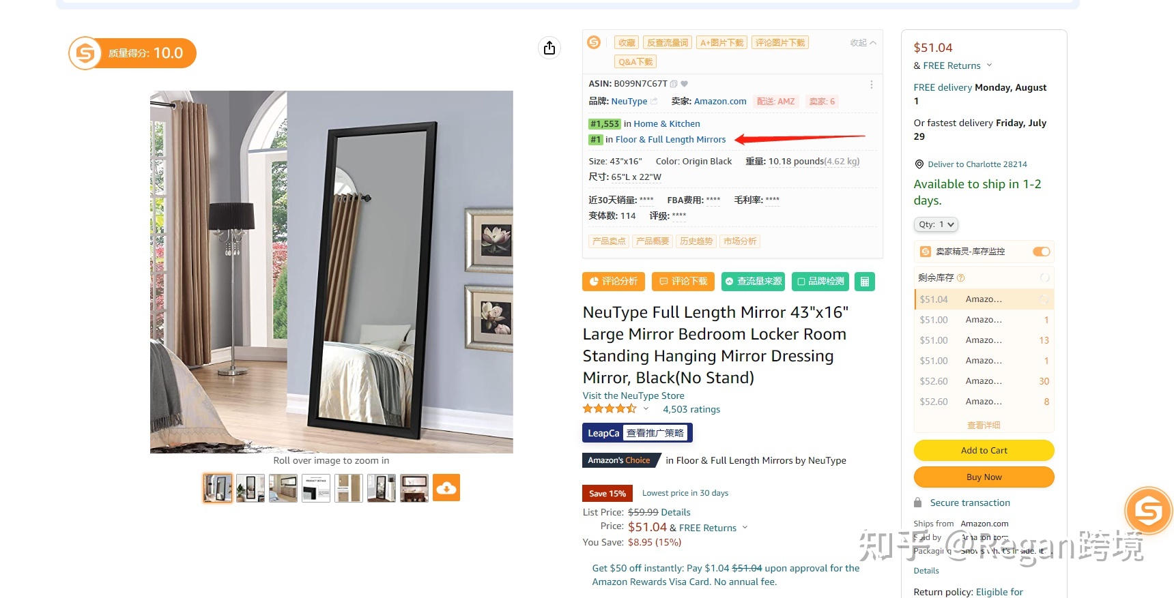1174x598 pixels.
Task: Expand the star ratings dropdown arrow
Action: (646, 409)
